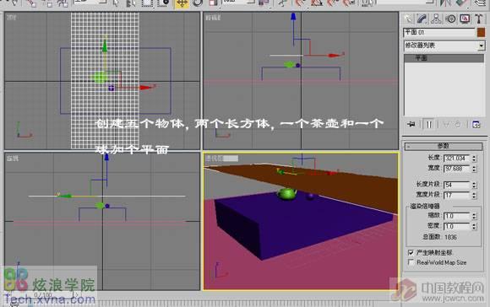Adjust the 长度片段 spinner arrows

475,185
